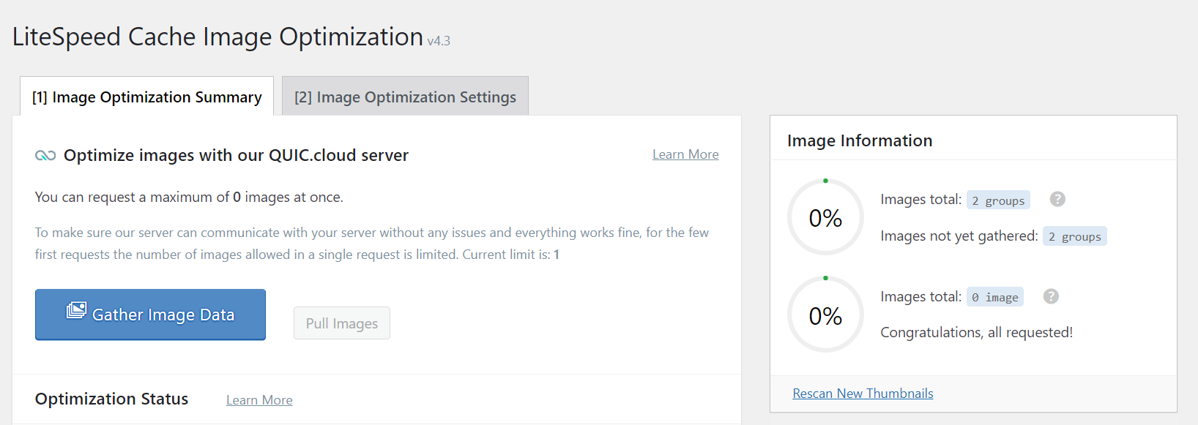Click the '2 groups' badge next to Images total
The image size is (1198, 425).
[998, 200]
